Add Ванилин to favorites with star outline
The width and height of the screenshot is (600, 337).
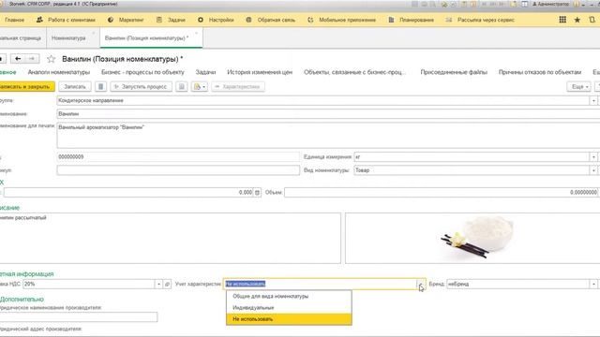click(51, 59)
